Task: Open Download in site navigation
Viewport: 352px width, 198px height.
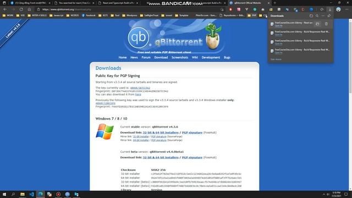Action: coord(161,57)
